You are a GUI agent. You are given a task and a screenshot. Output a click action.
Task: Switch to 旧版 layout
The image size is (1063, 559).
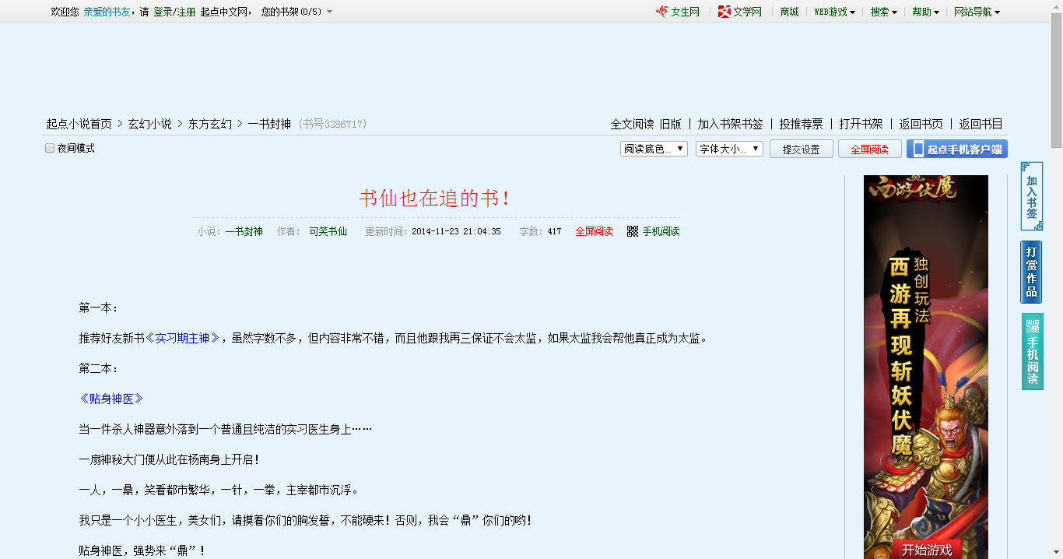[x=670, y=124]
